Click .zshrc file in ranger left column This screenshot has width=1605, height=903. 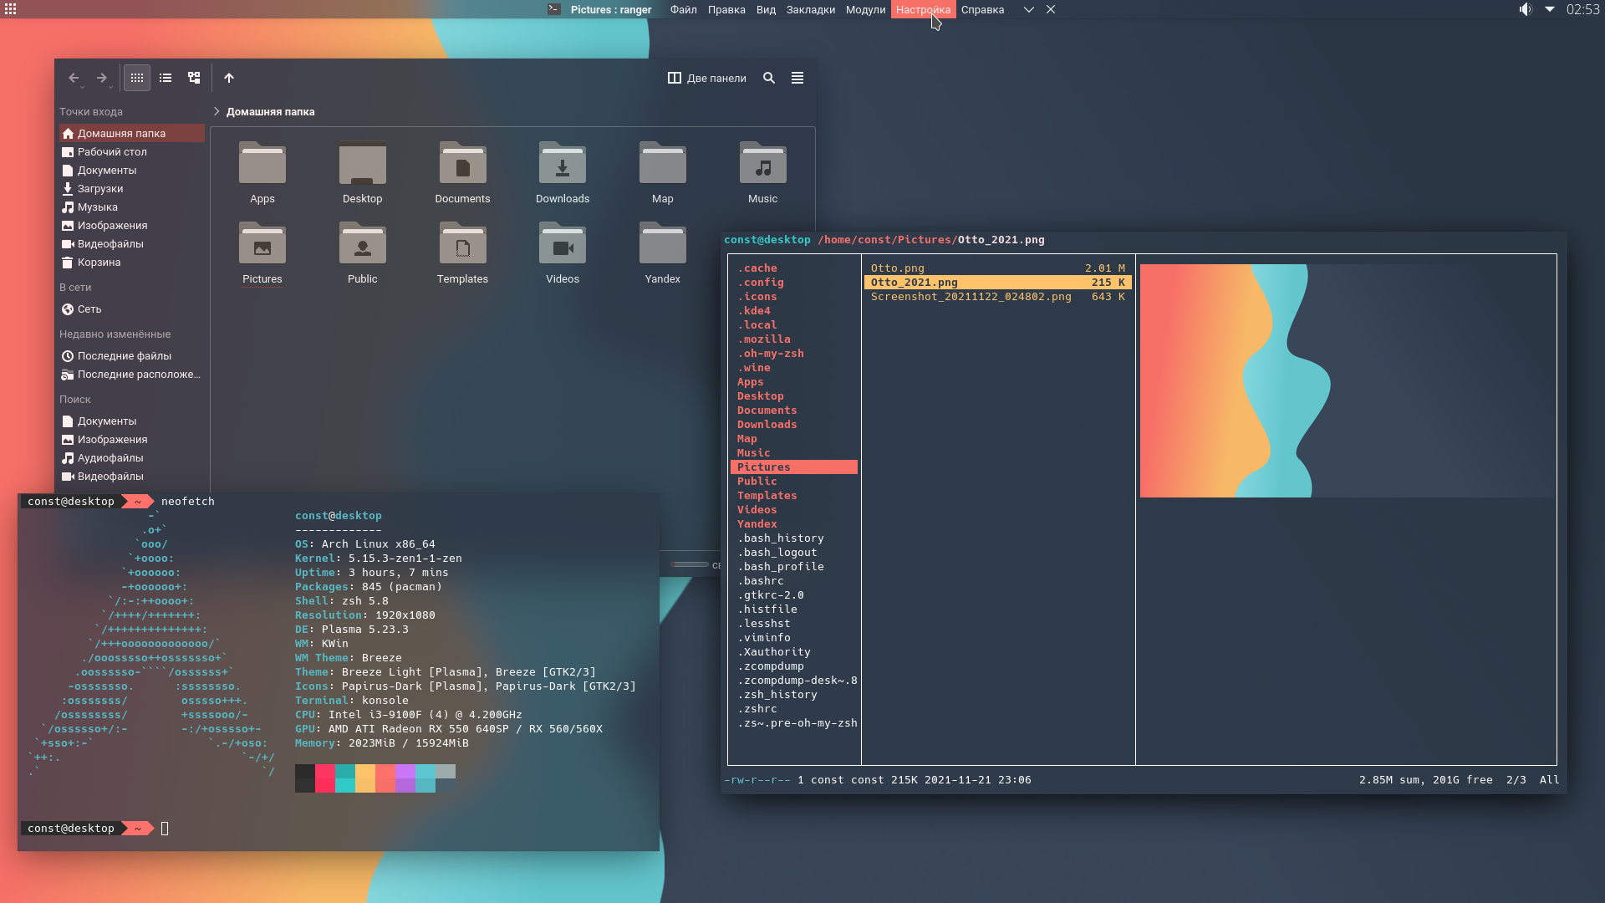pyautogui.click(x=757, y=709)
